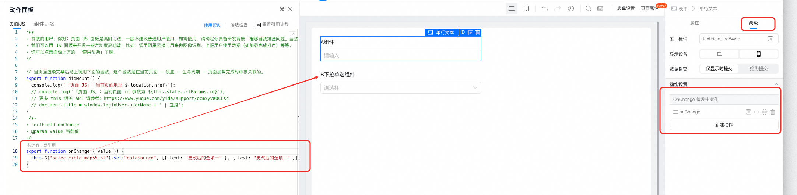Expand the code editor to fullscreen

pos(292,35)
